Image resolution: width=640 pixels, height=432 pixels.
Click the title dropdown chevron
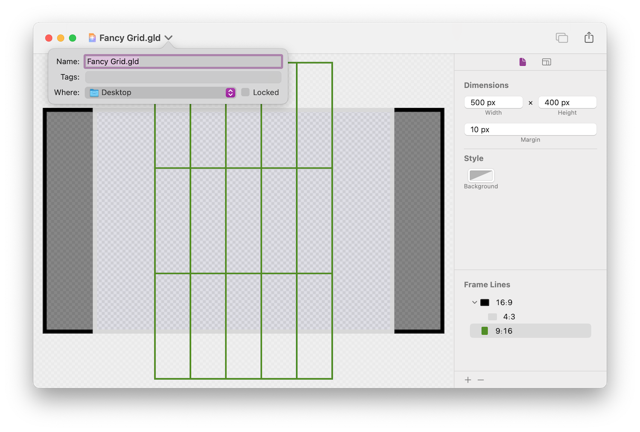(169, 38)
